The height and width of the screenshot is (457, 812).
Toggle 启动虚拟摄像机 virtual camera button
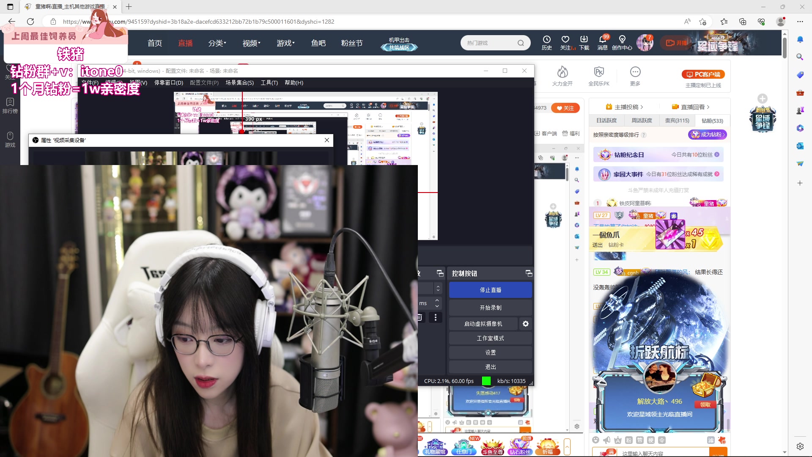(x=483, y=324)
